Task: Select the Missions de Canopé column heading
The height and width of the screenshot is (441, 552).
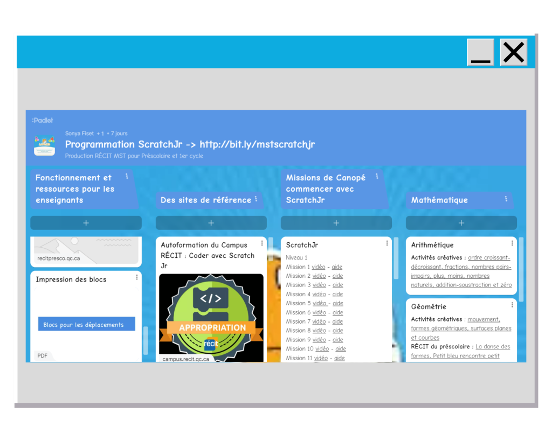Action: click(326, 189)
